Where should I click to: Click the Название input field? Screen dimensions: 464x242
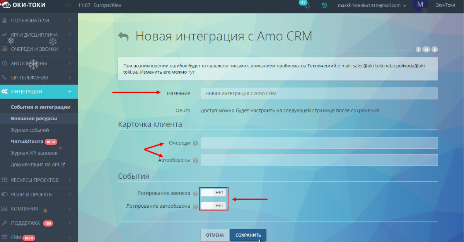319,93
